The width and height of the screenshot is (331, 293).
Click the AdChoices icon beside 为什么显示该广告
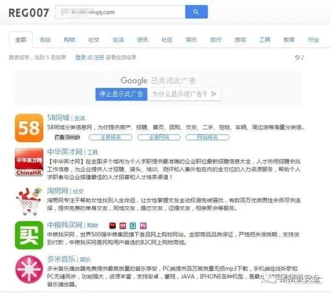click(x=214, y=94)
